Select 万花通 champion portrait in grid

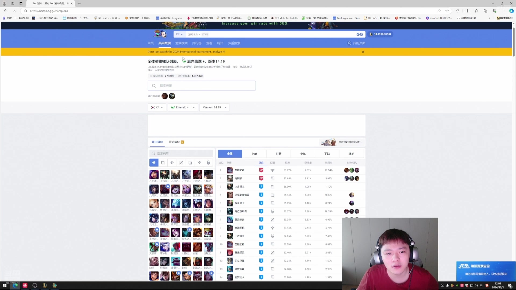154,175
